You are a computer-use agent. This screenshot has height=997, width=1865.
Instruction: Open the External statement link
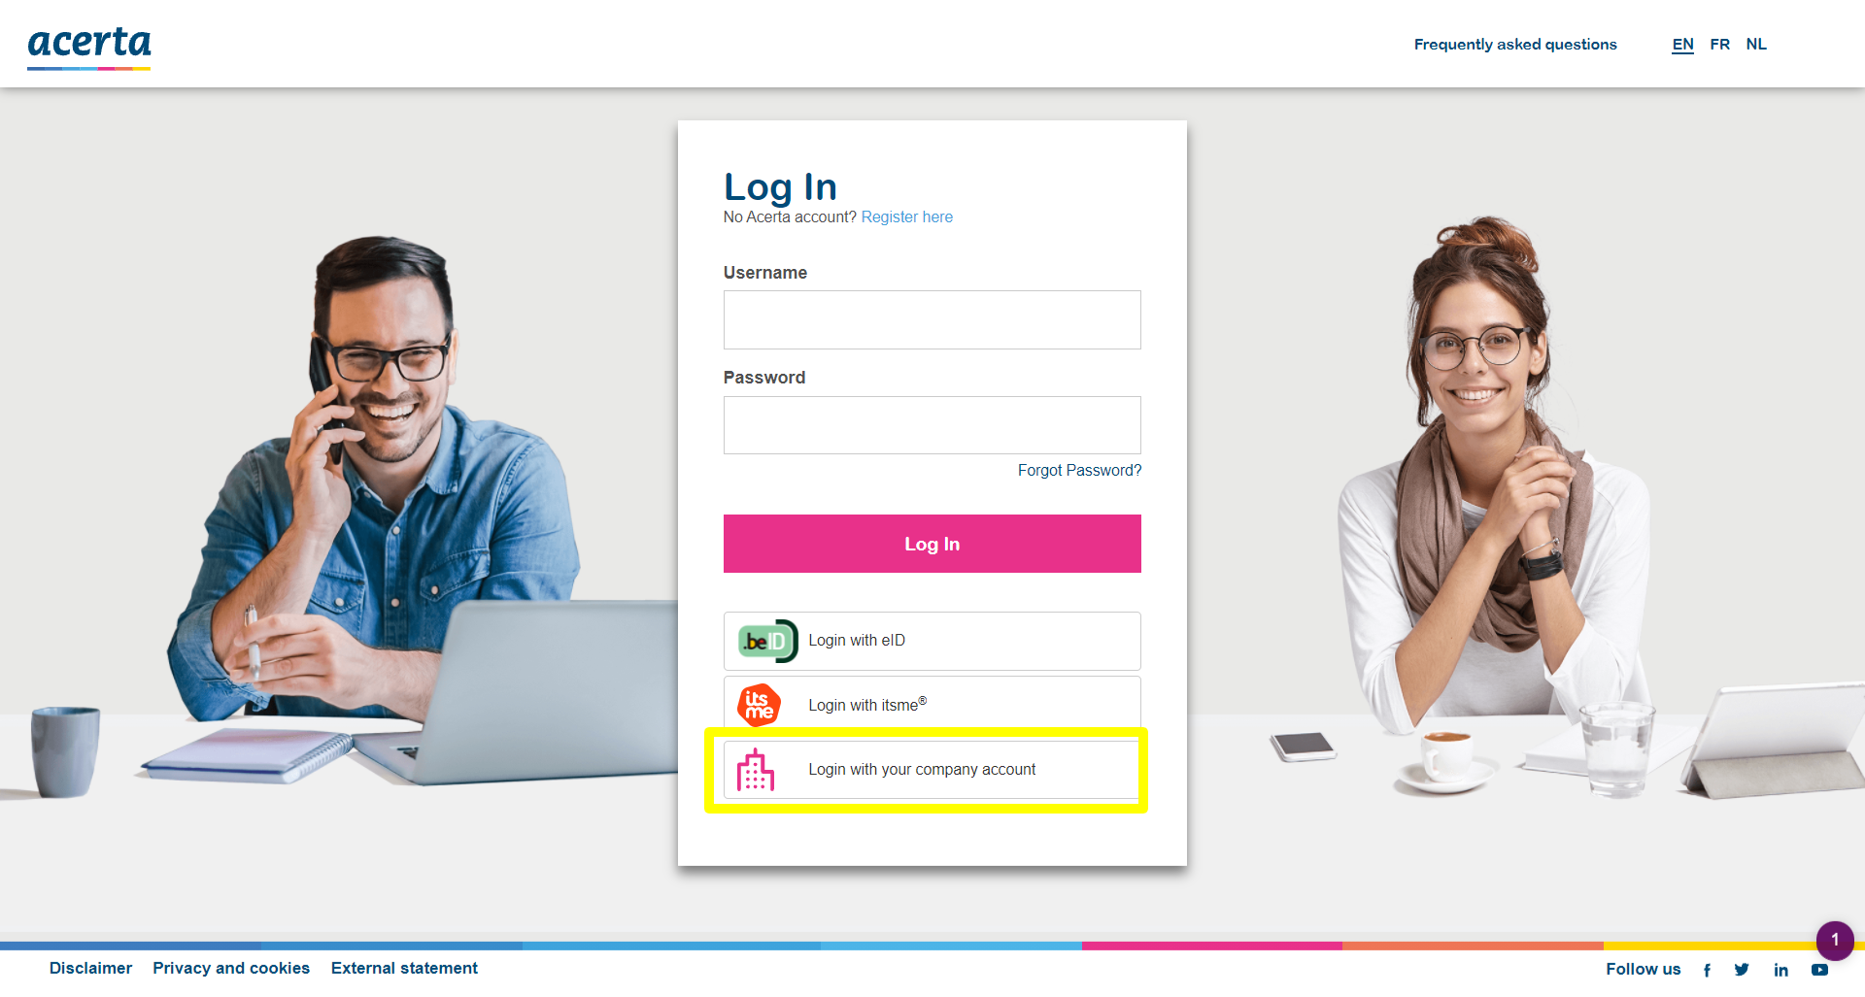coord(404,969)
